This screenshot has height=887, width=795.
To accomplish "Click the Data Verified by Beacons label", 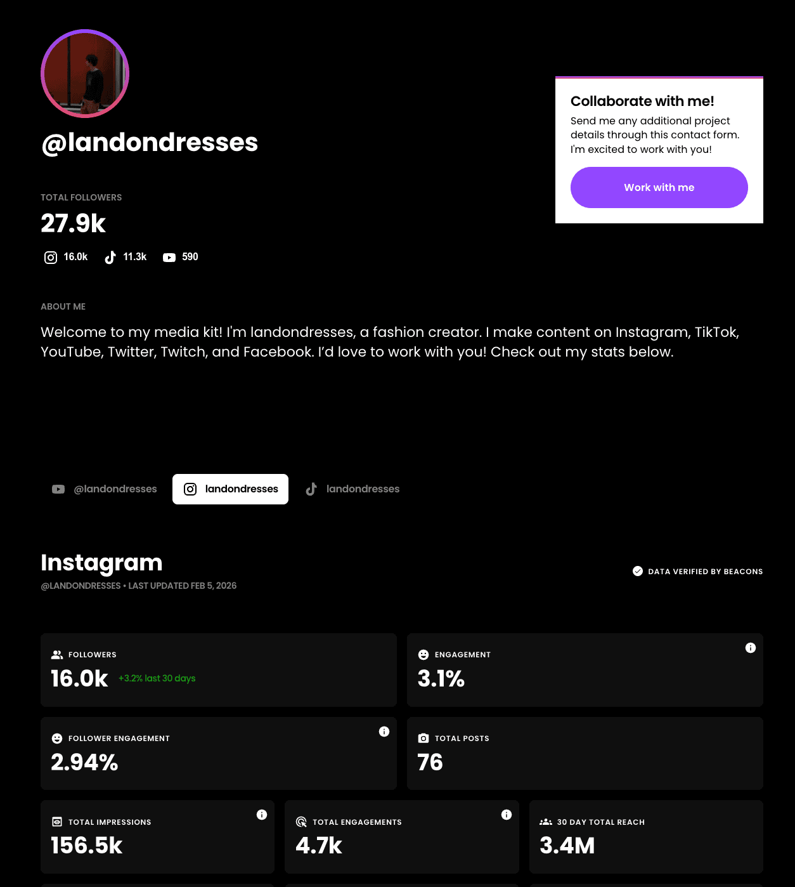I will tap(705, 572).
